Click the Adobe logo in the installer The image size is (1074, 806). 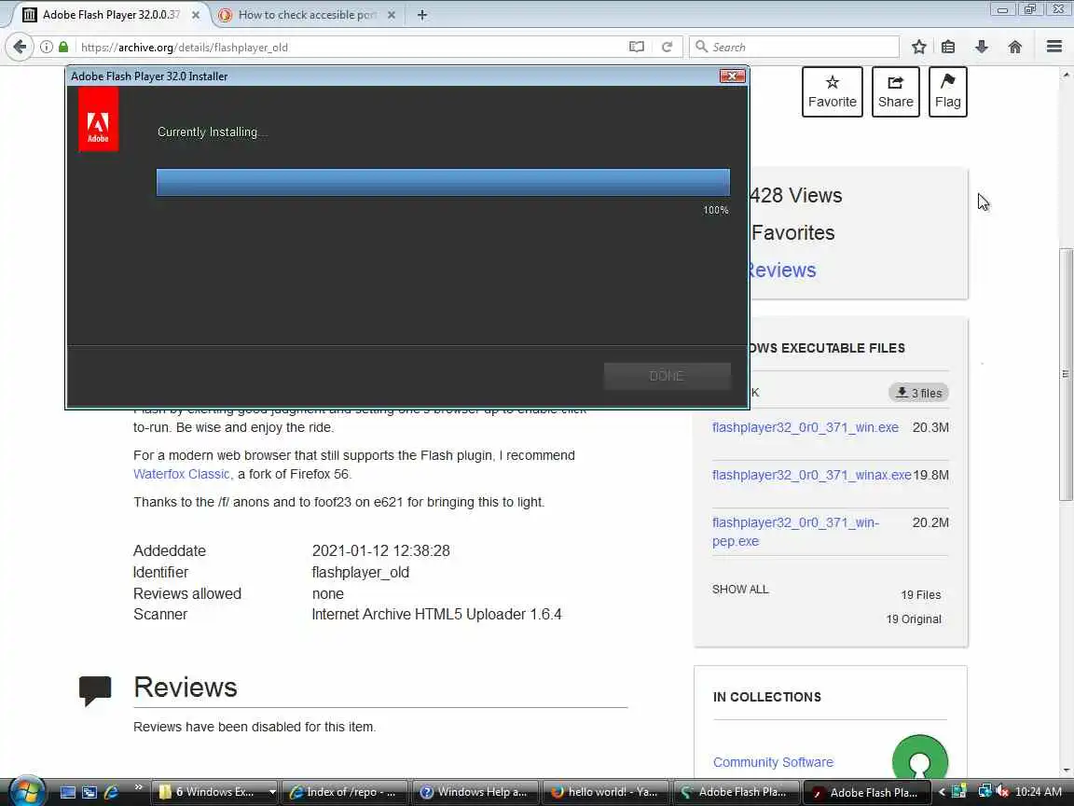click(98, 119)
